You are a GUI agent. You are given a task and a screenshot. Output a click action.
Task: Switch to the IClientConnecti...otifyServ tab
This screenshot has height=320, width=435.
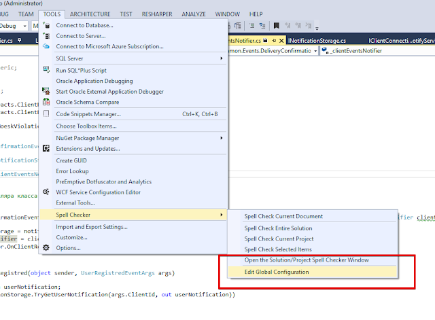point(401,41)
